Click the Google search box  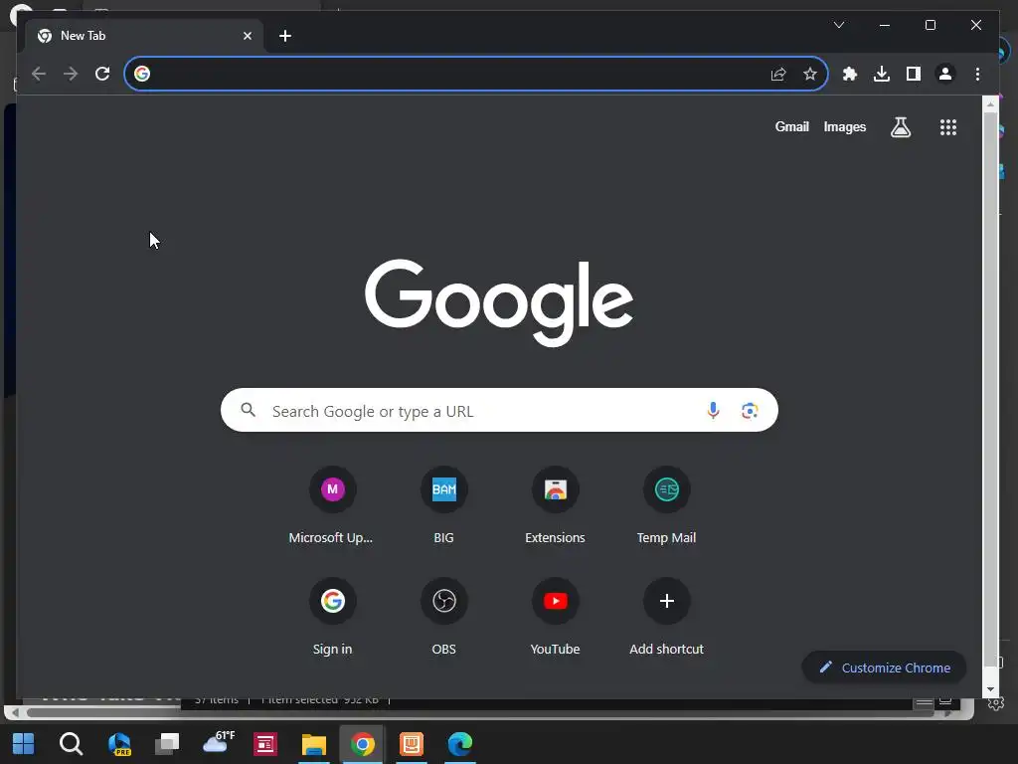pyautogui.click(x=499, y=410)
